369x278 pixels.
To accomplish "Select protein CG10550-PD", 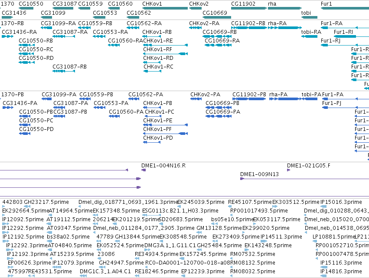I will click(36, 129).
